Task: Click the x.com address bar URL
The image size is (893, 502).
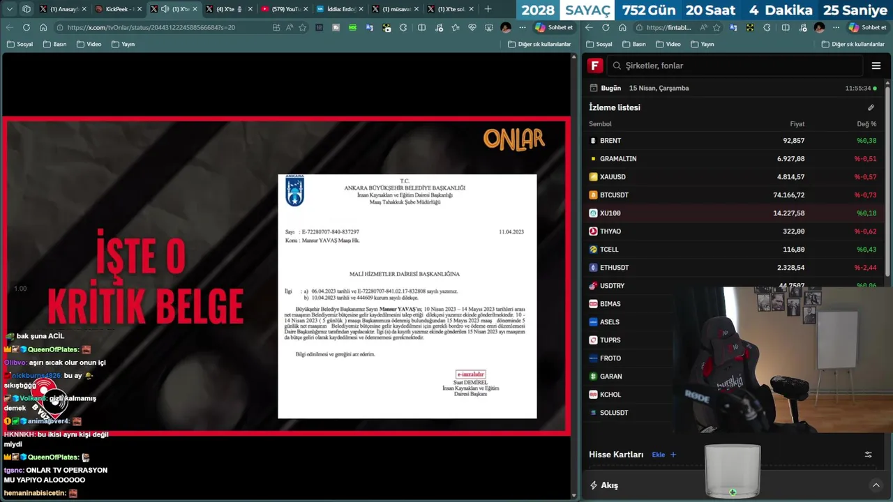Action: click(150, 27)
